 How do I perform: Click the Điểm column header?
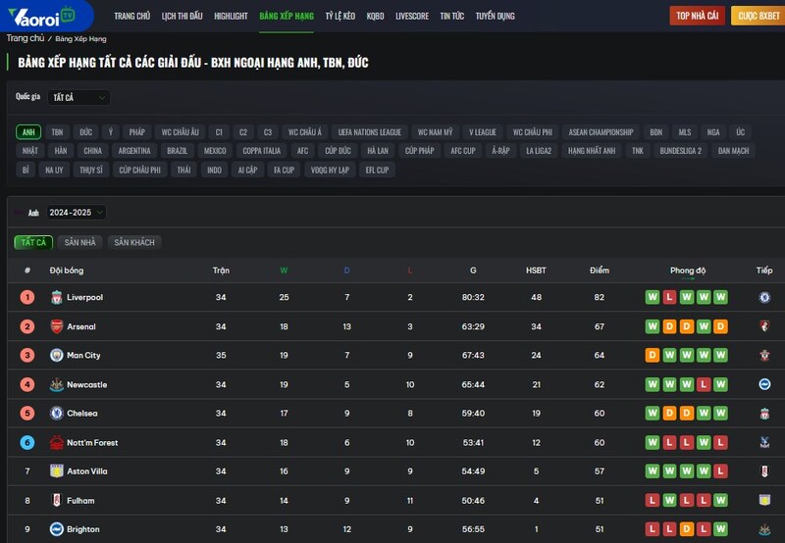pos(600,271)
